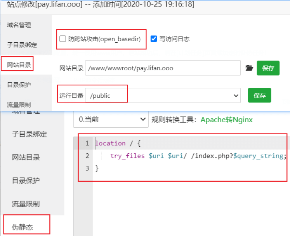Click the folder icon beside site directory path

point(249,68)
